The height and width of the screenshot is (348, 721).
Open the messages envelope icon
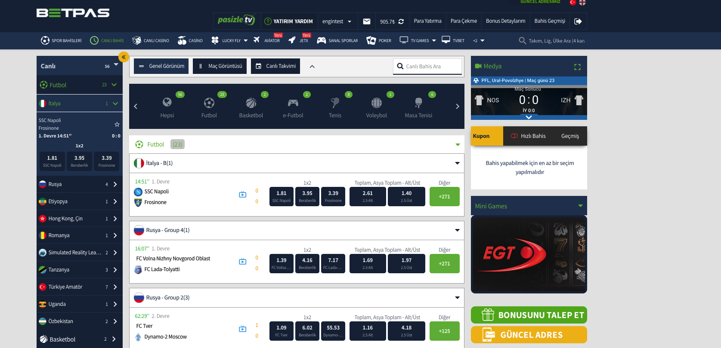coord(367,21)
